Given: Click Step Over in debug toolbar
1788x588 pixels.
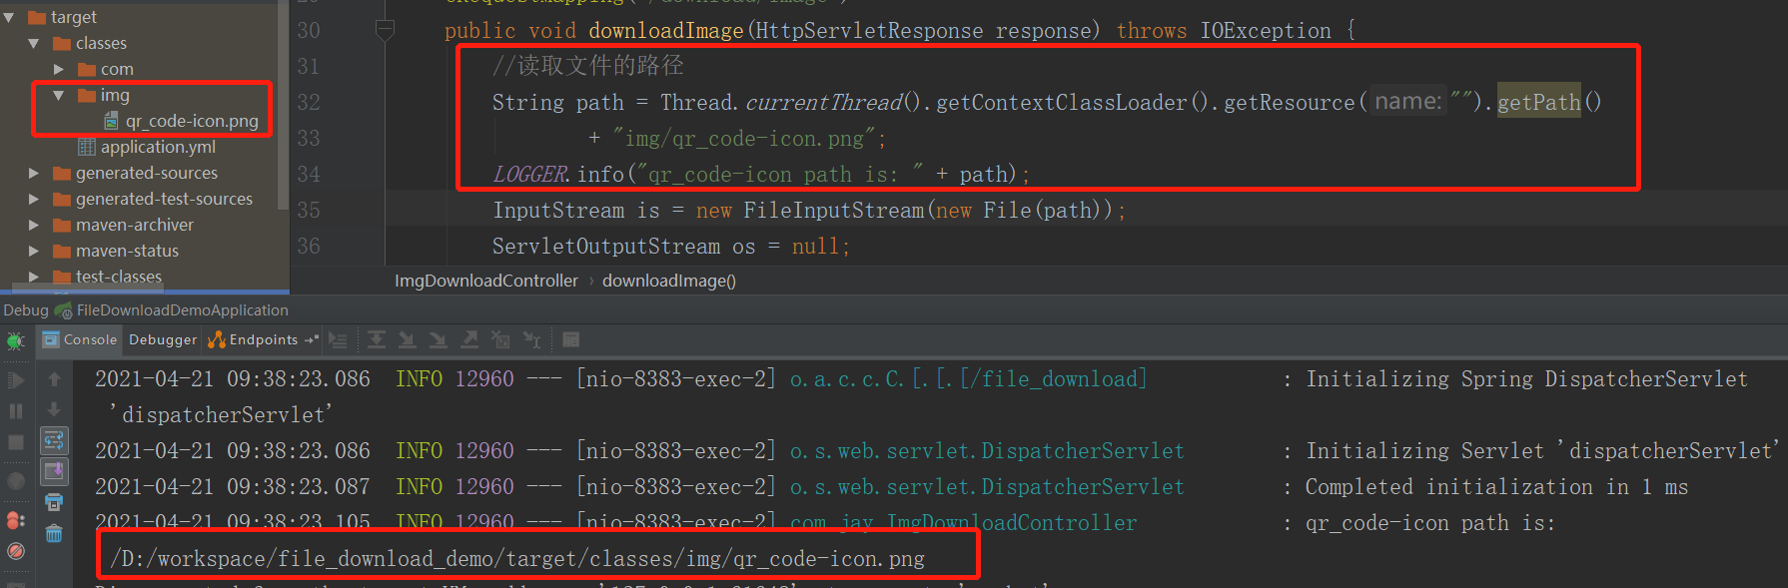Looking at the screenshot, I should (377, 340).
